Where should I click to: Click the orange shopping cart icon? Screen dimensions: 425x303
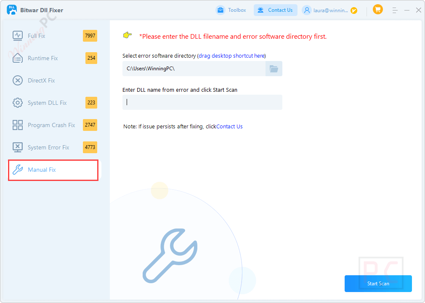tap(377, 9)
